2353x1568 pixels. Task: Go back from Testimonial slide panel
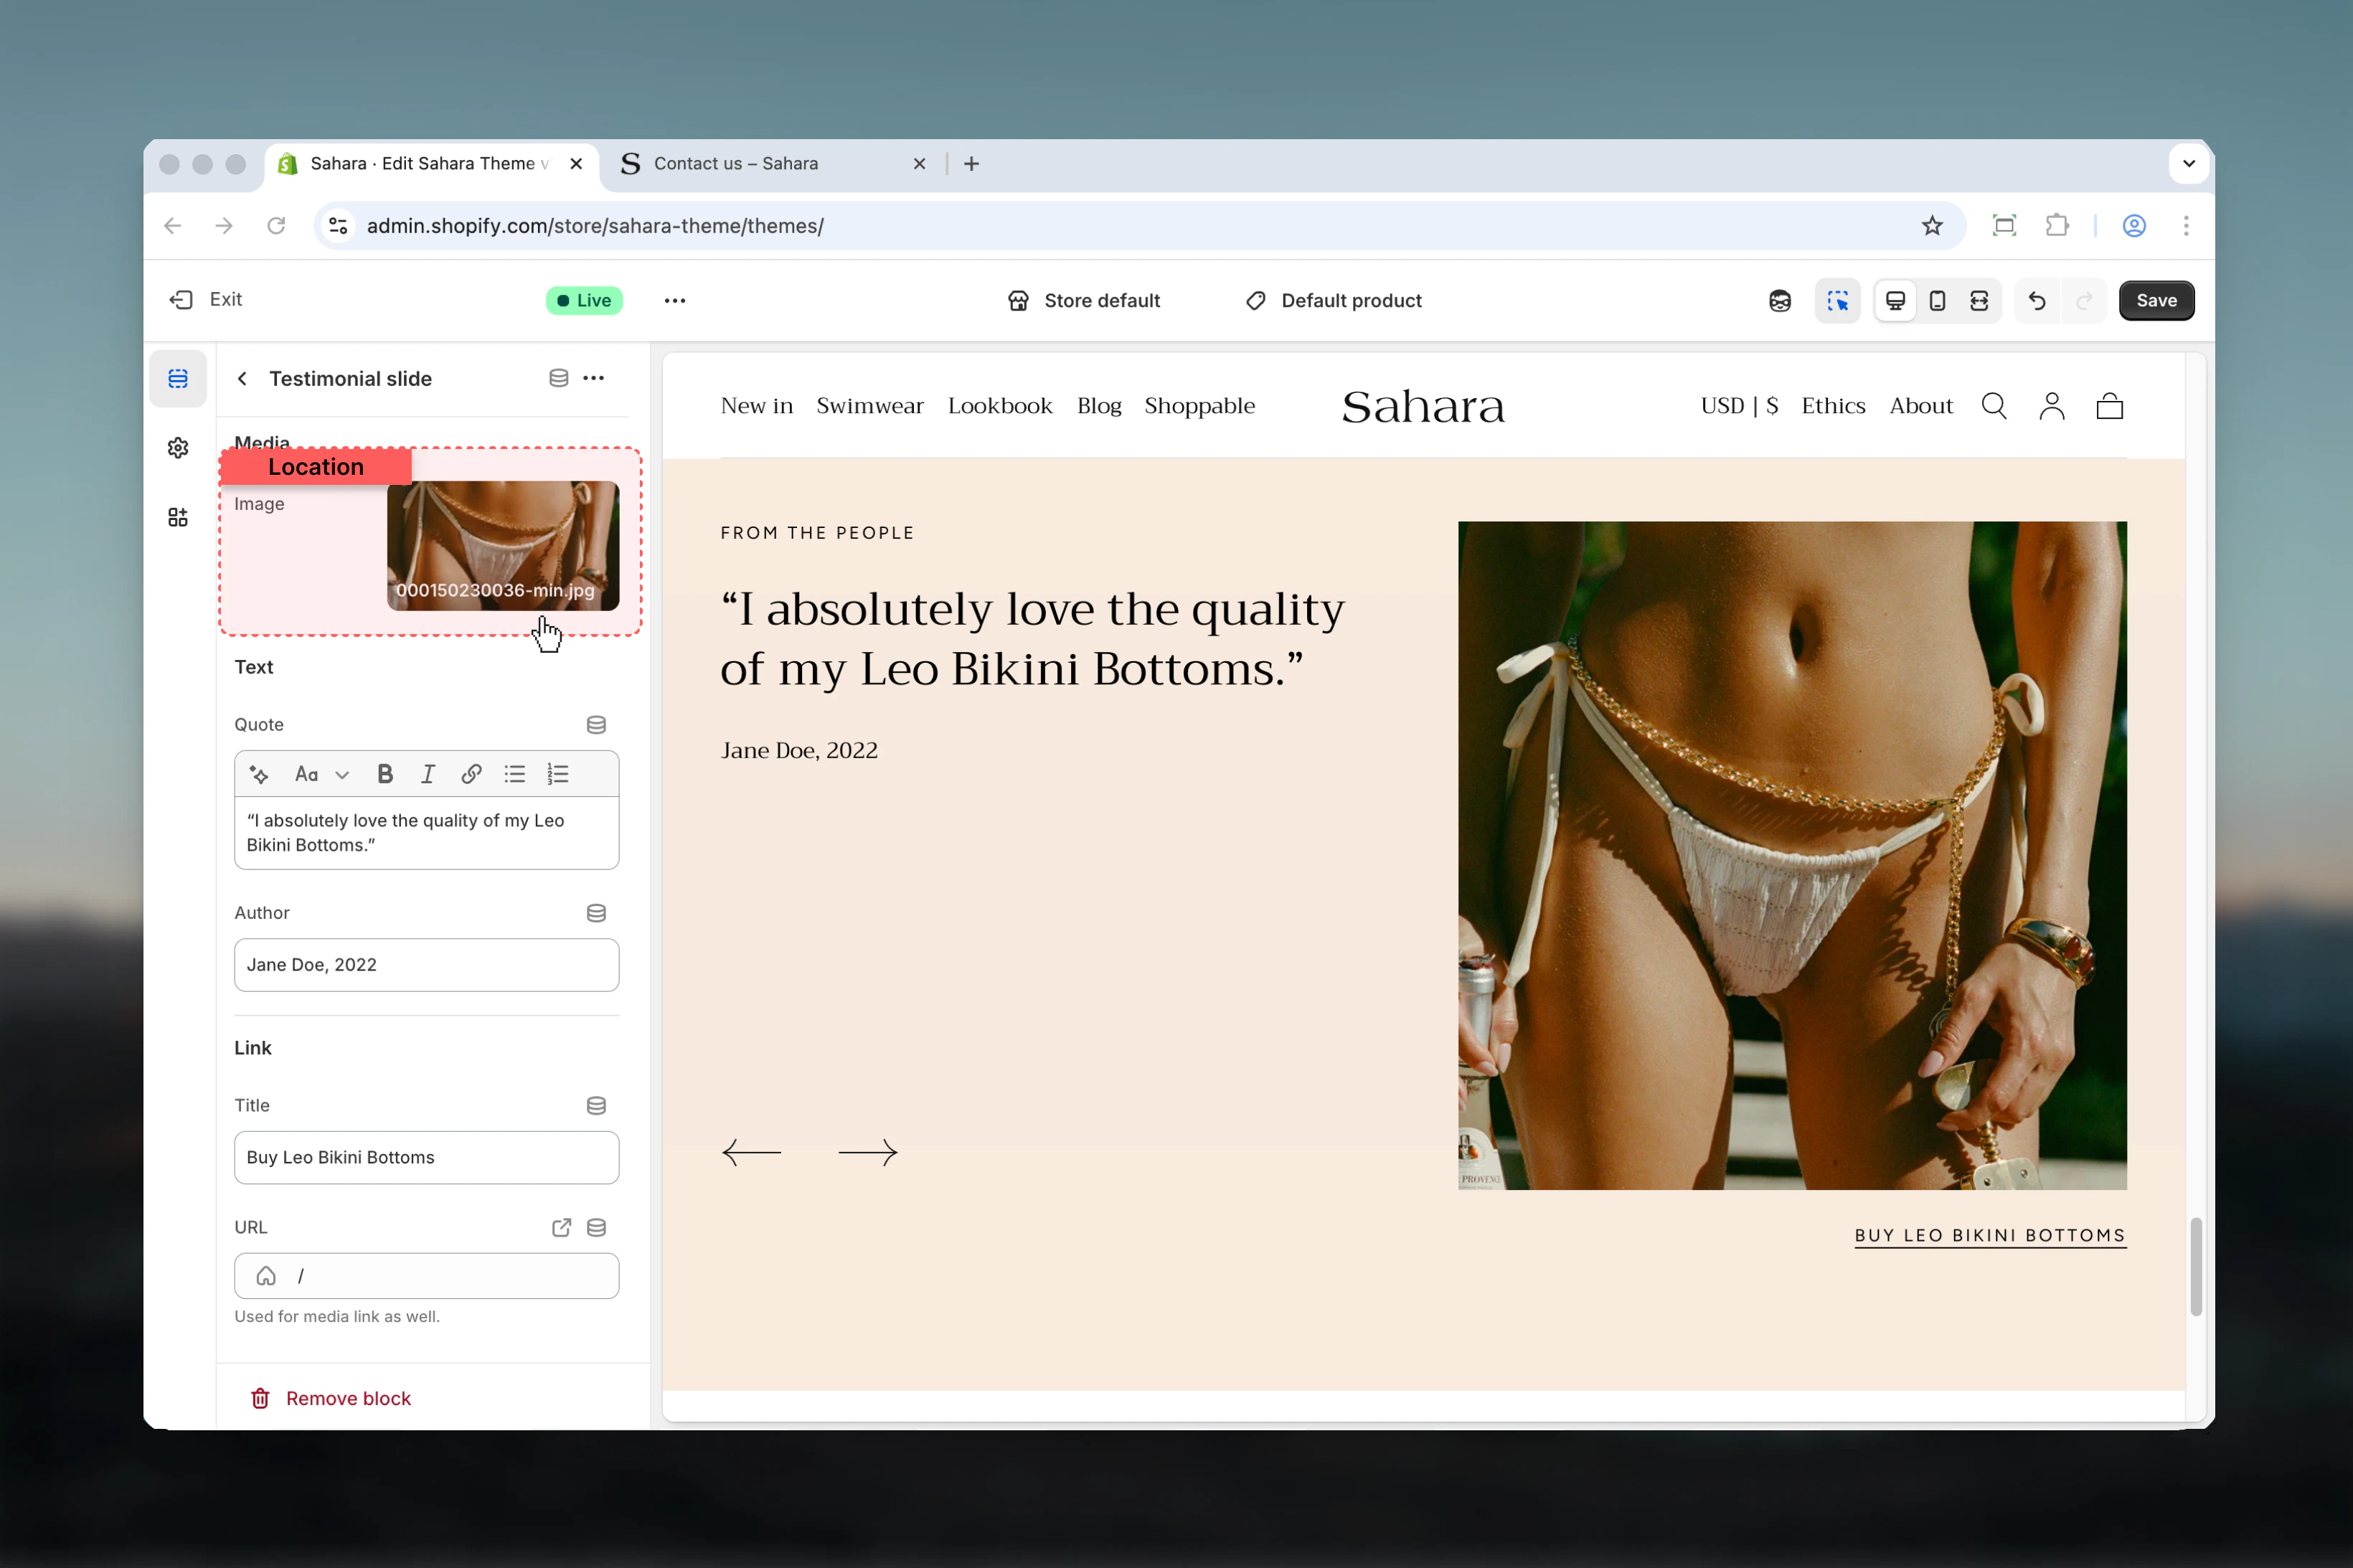pos(242,379)
